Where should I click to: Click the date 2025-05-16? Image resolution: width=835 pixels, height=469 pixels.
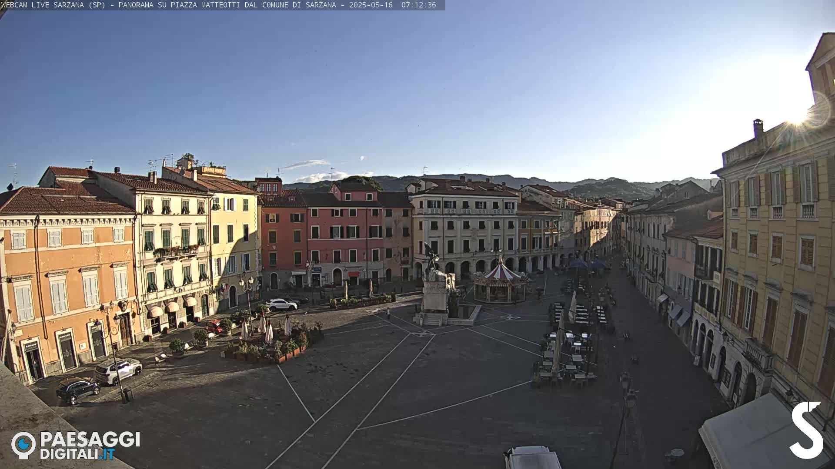tap(371, 5)
